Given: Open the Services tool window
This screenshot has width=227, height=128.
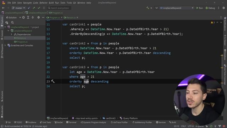Looking at the screenshot, I should pos(161,122).
